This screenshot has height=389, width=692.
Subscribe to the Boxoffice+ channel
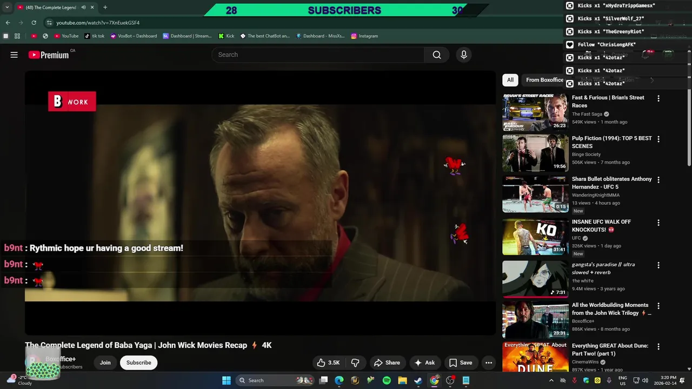[x=139, y=363]
